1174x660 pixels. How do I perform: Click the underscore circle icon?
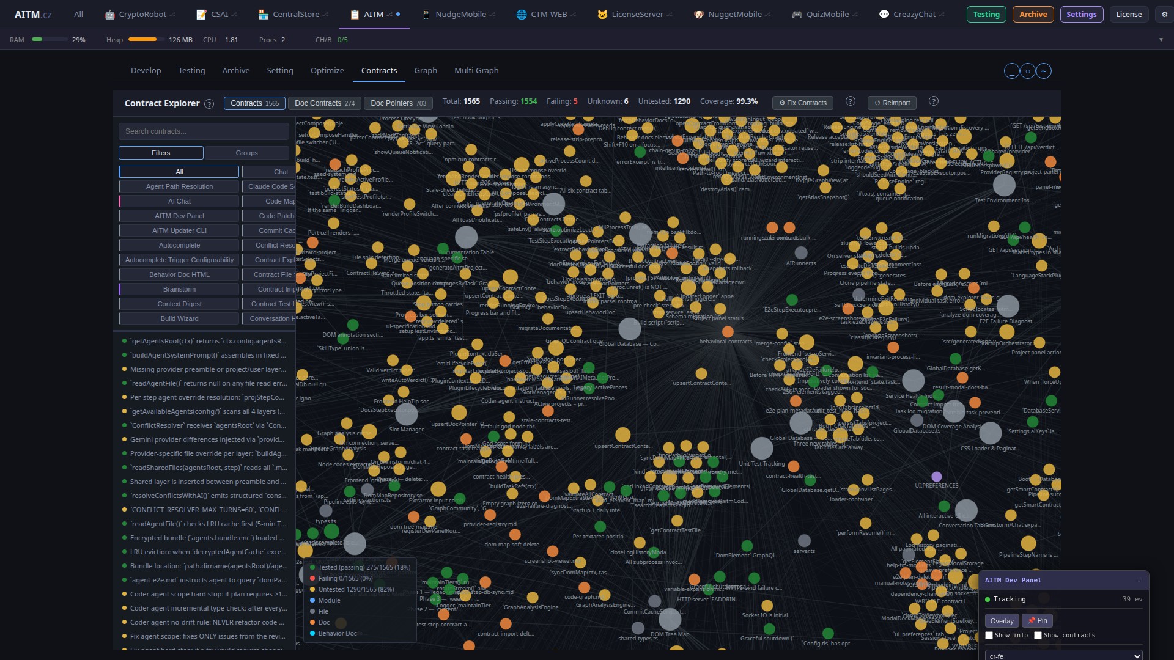coord(1012,71)
